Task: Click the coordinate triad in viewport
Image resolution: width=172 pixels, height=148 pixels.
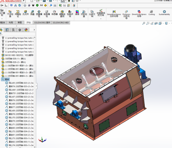Action: pos(42,140)
